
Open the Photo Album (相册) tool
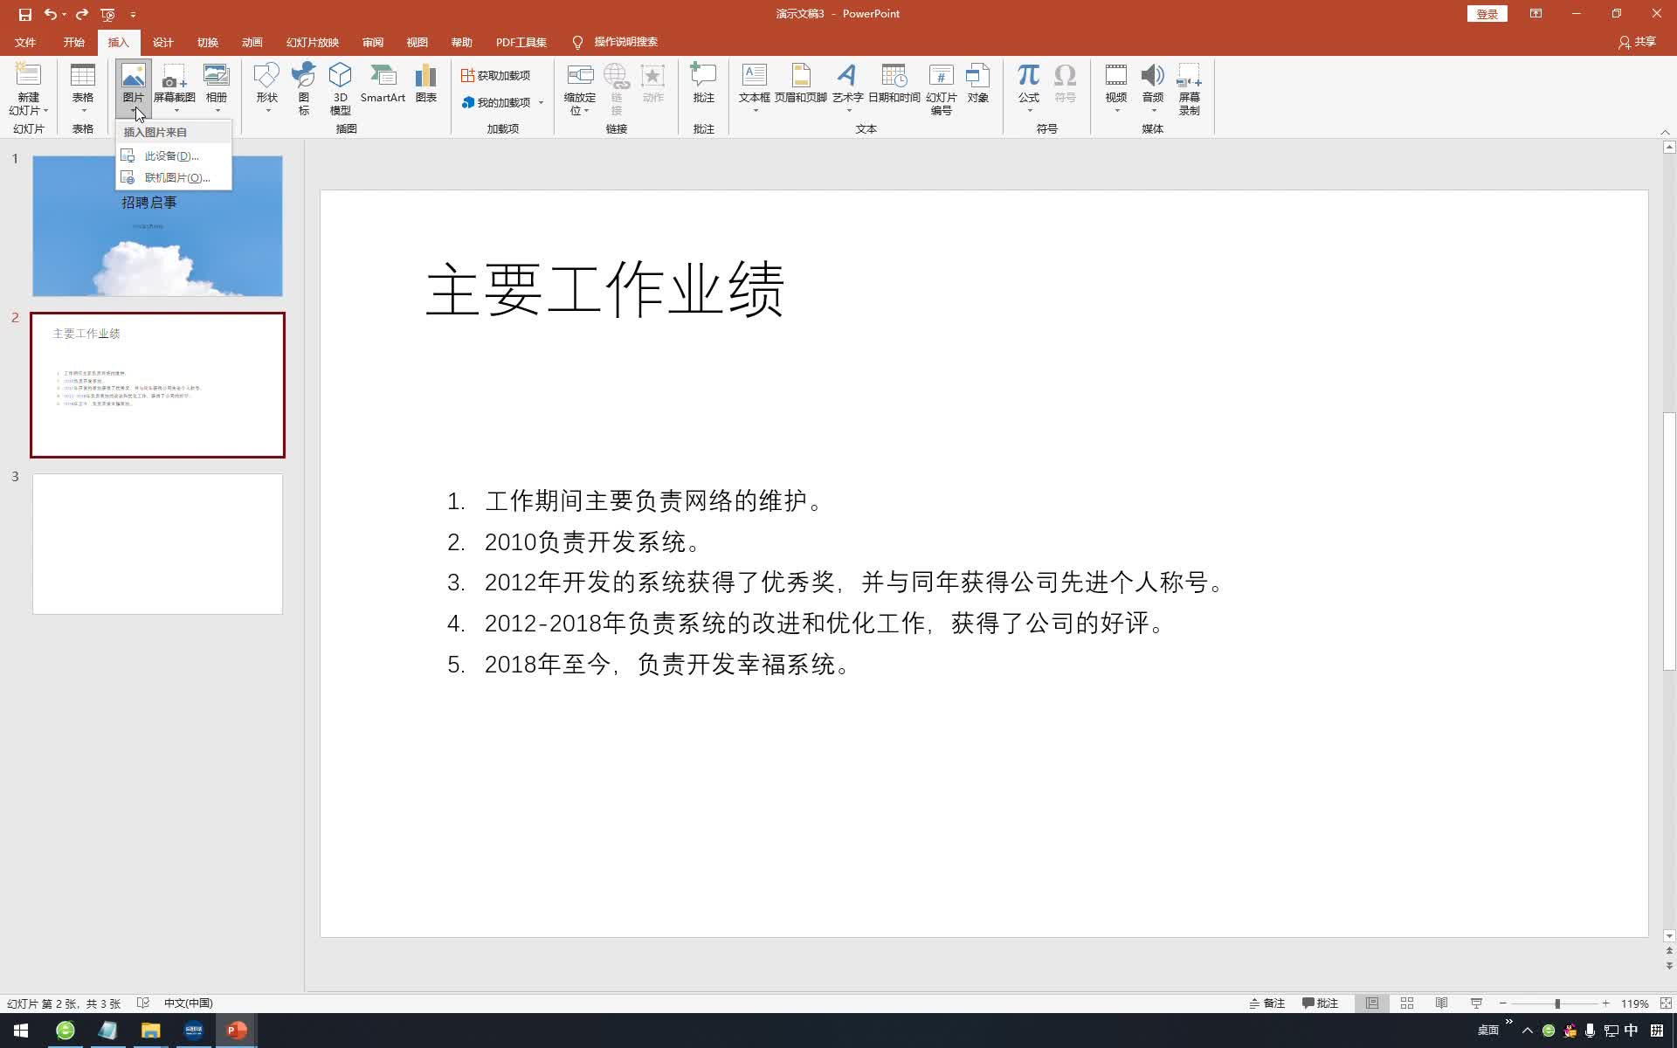coord(217,88)
